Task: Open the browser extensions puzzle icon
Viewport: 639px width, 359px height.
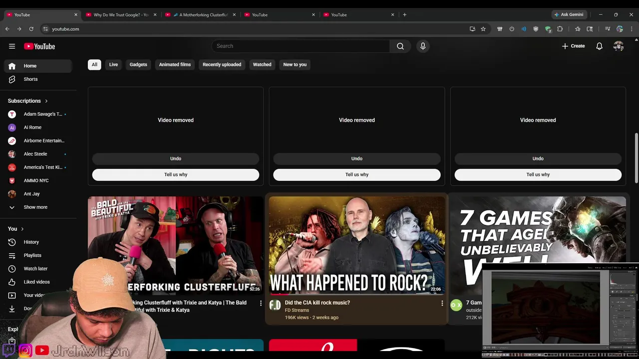Action: tap(560, 29)
